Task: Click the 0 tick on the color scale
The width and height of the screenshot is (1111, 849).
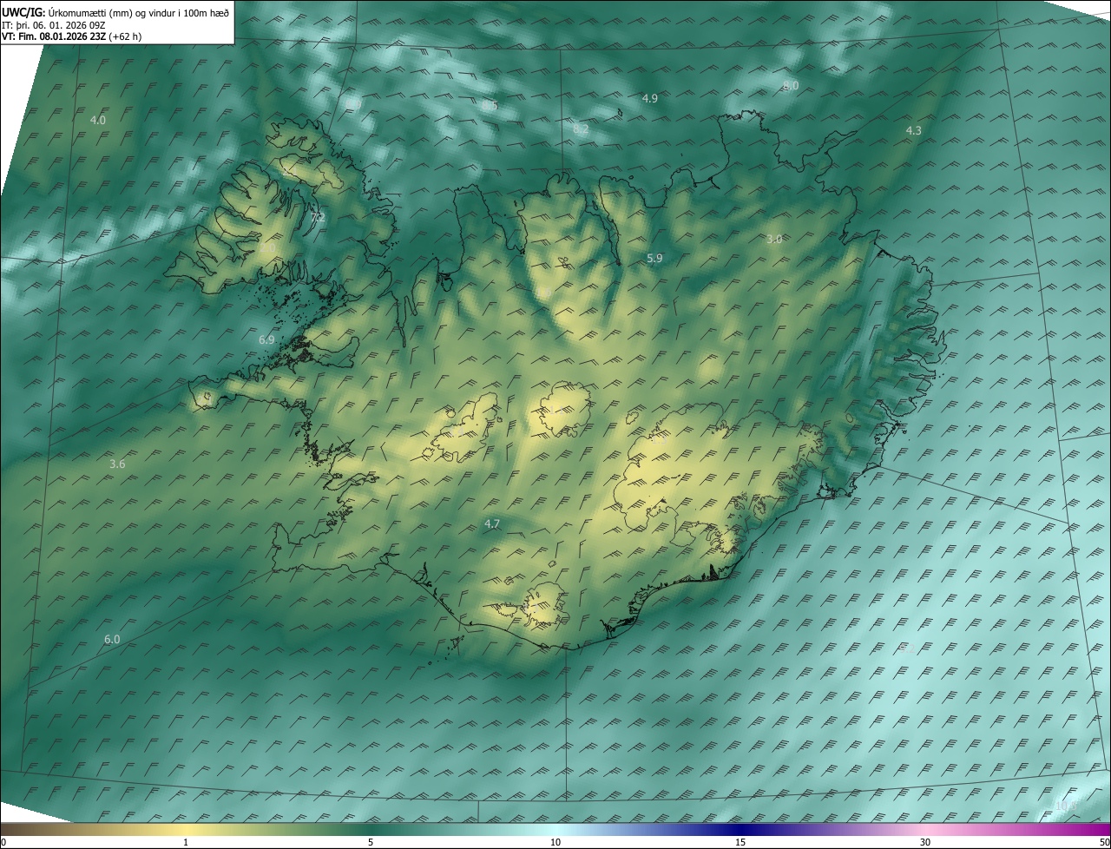Action: coord(3,842)
